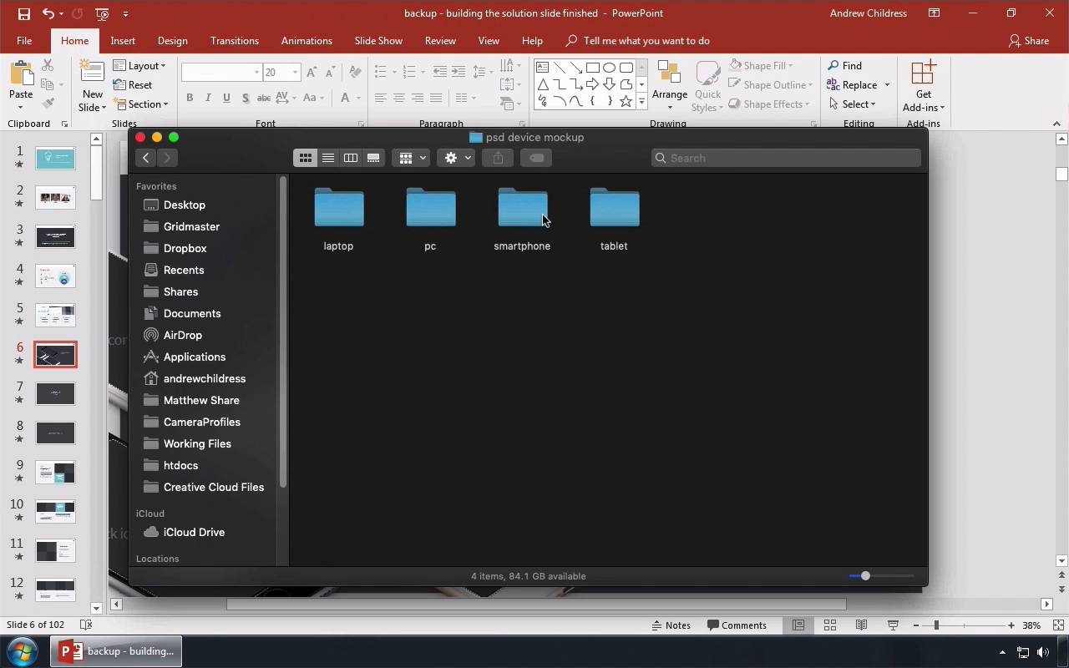Click the volume icon in system tray
Screen dimensions: 1069x668
click(1044, 652)
